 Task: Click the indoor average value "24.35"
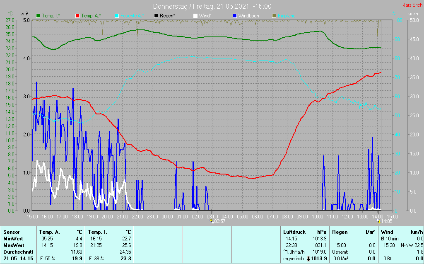126,252
